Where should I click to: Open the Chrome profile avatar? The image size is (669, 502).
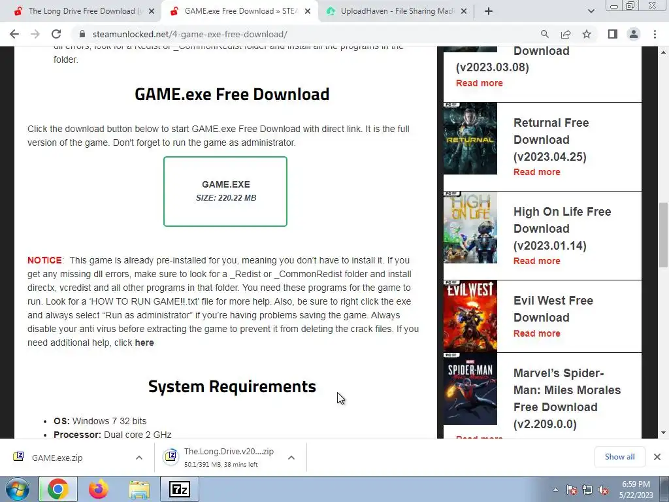pos(634,34)
